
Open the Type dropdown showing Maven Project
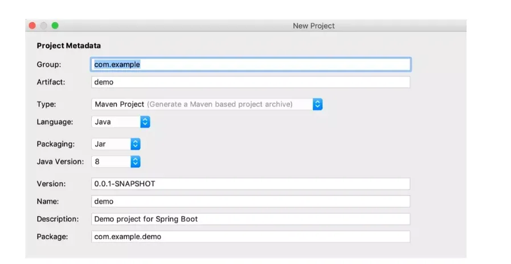tap(207, 104)
